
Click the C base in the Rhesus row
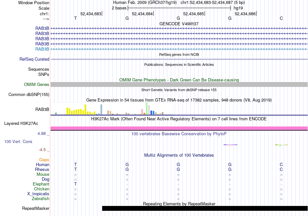click(x=281, y=169)
